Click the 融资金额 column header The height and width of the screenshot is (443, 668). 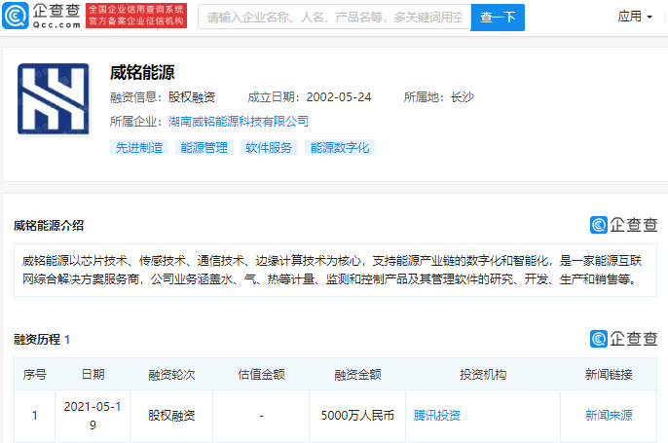click(357, 375)
